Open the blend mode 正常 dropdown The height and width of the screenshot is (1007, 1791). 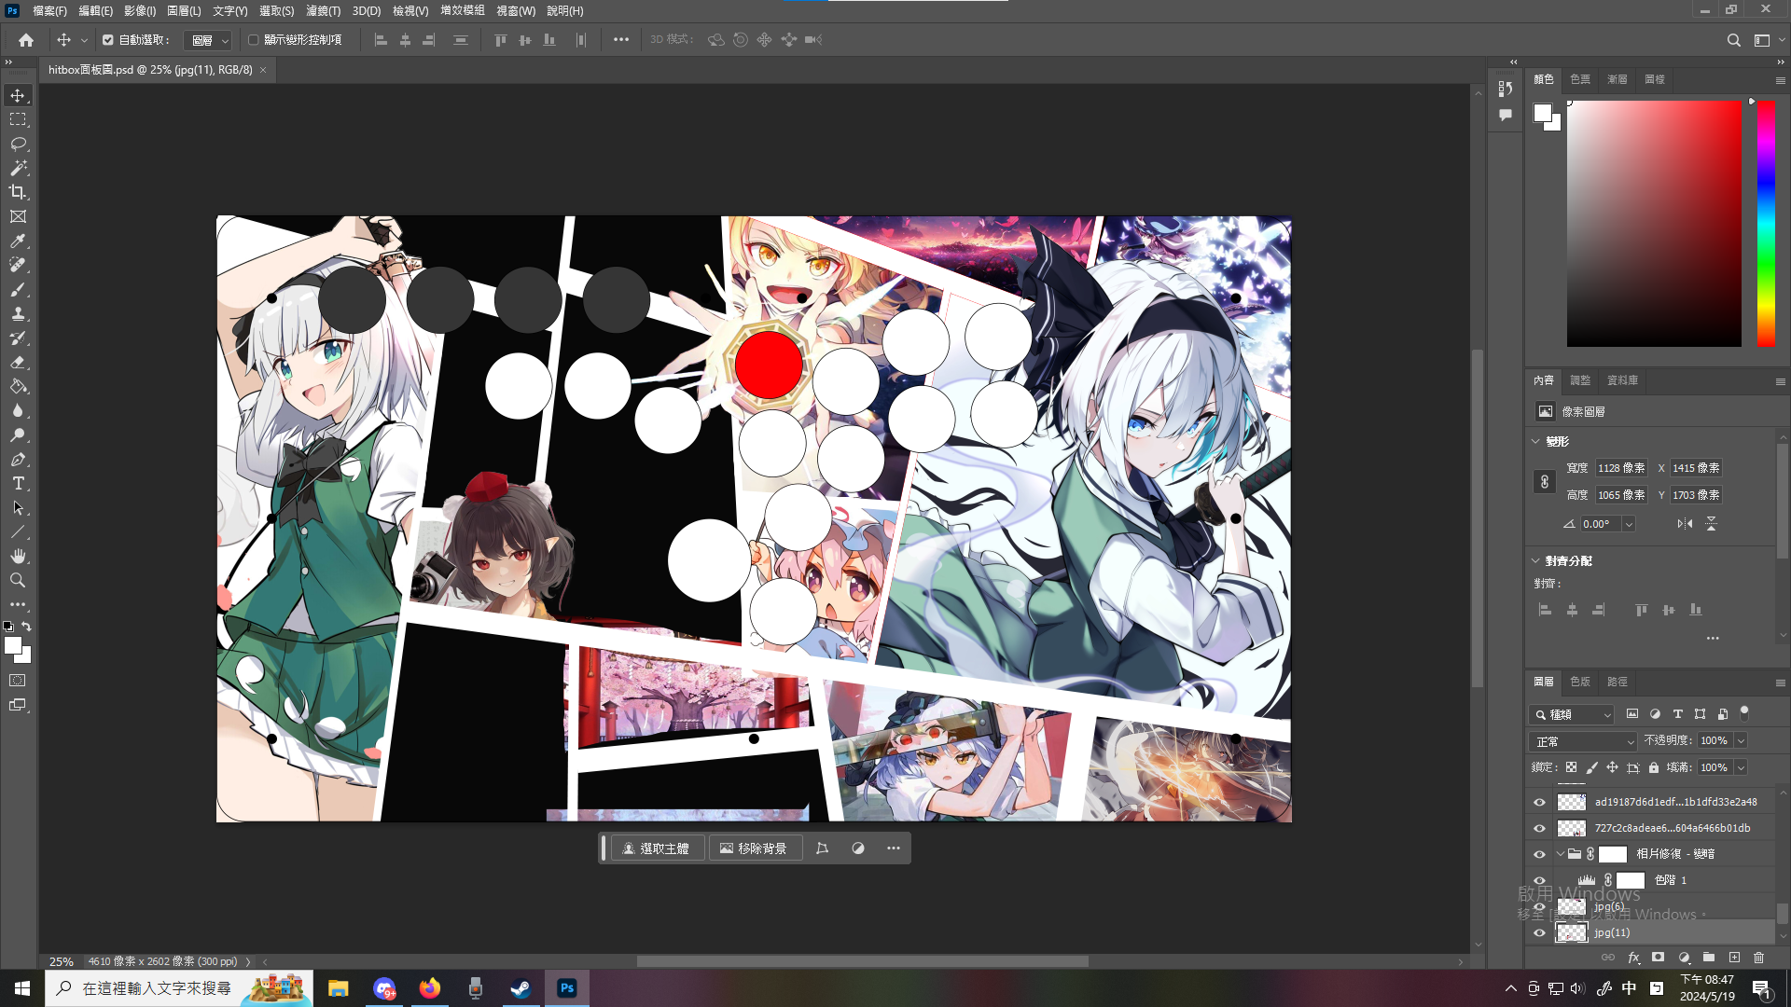[x=1583, y=741]
